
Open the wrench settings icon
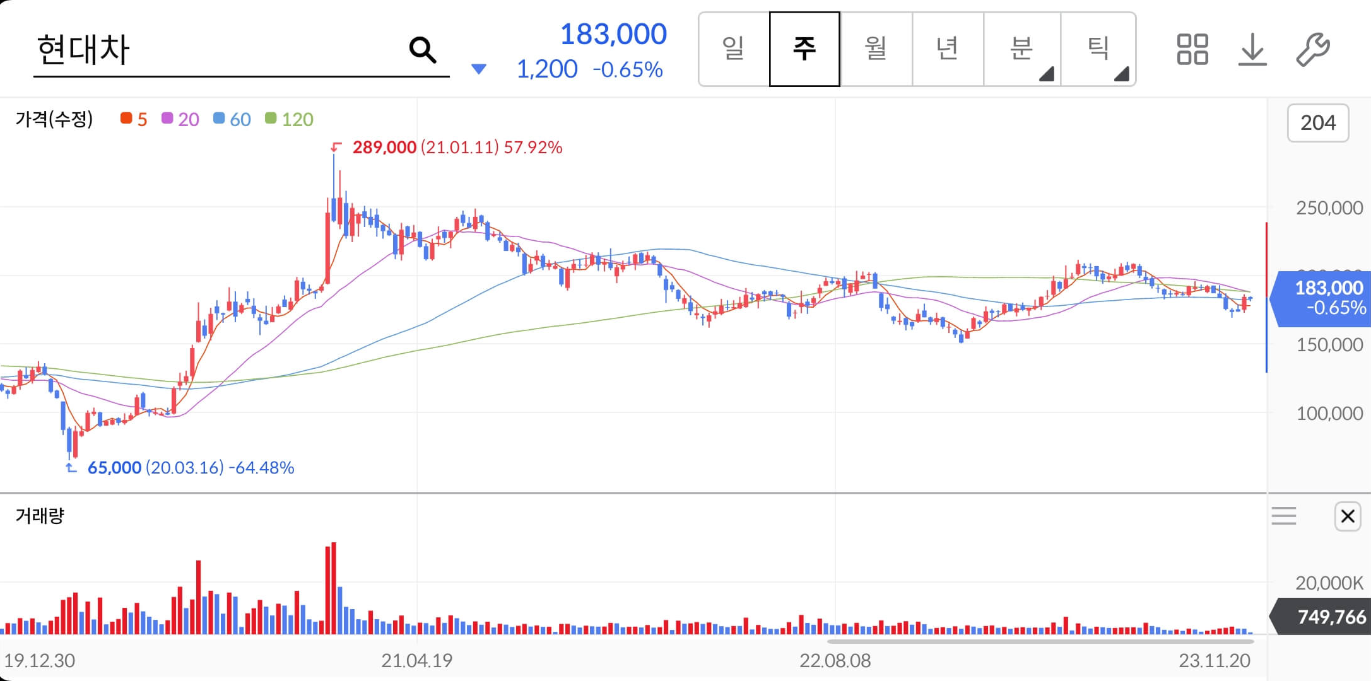(1313, 49)
